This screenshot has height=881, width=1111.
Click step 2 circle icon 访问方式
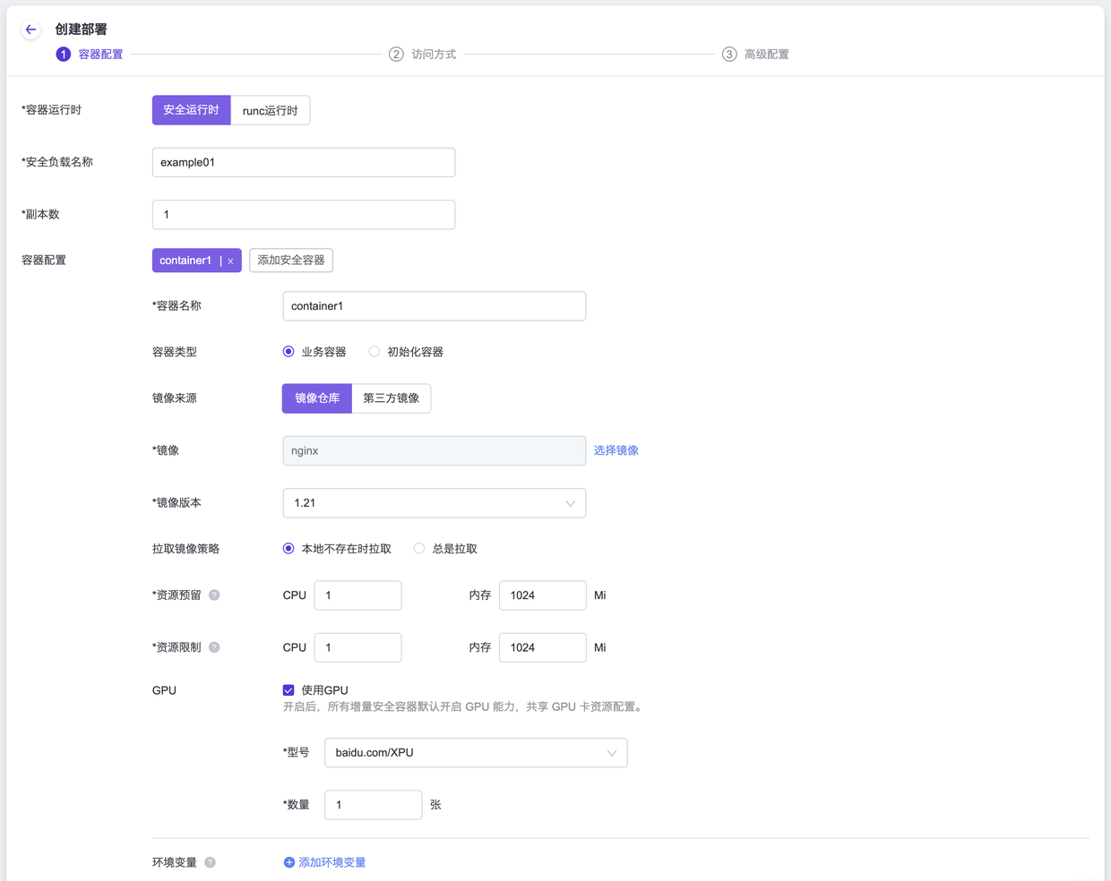pos(396,55)
